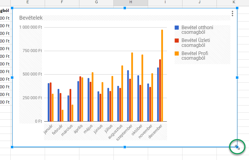Click the top-center chart resize handle

(x=125, y=8)
